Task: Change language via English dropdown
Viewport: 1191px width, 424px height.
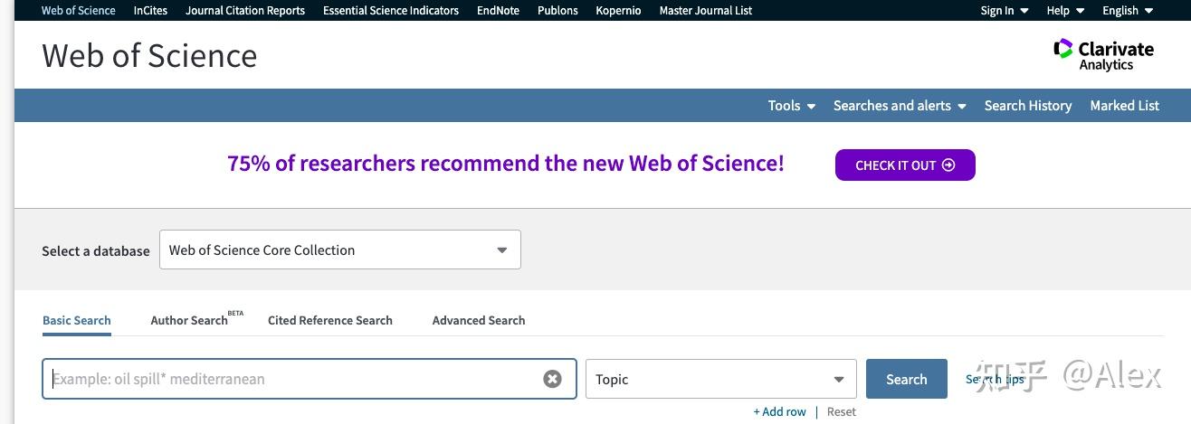Action: pyautogui.click(x=1127, y=11)
